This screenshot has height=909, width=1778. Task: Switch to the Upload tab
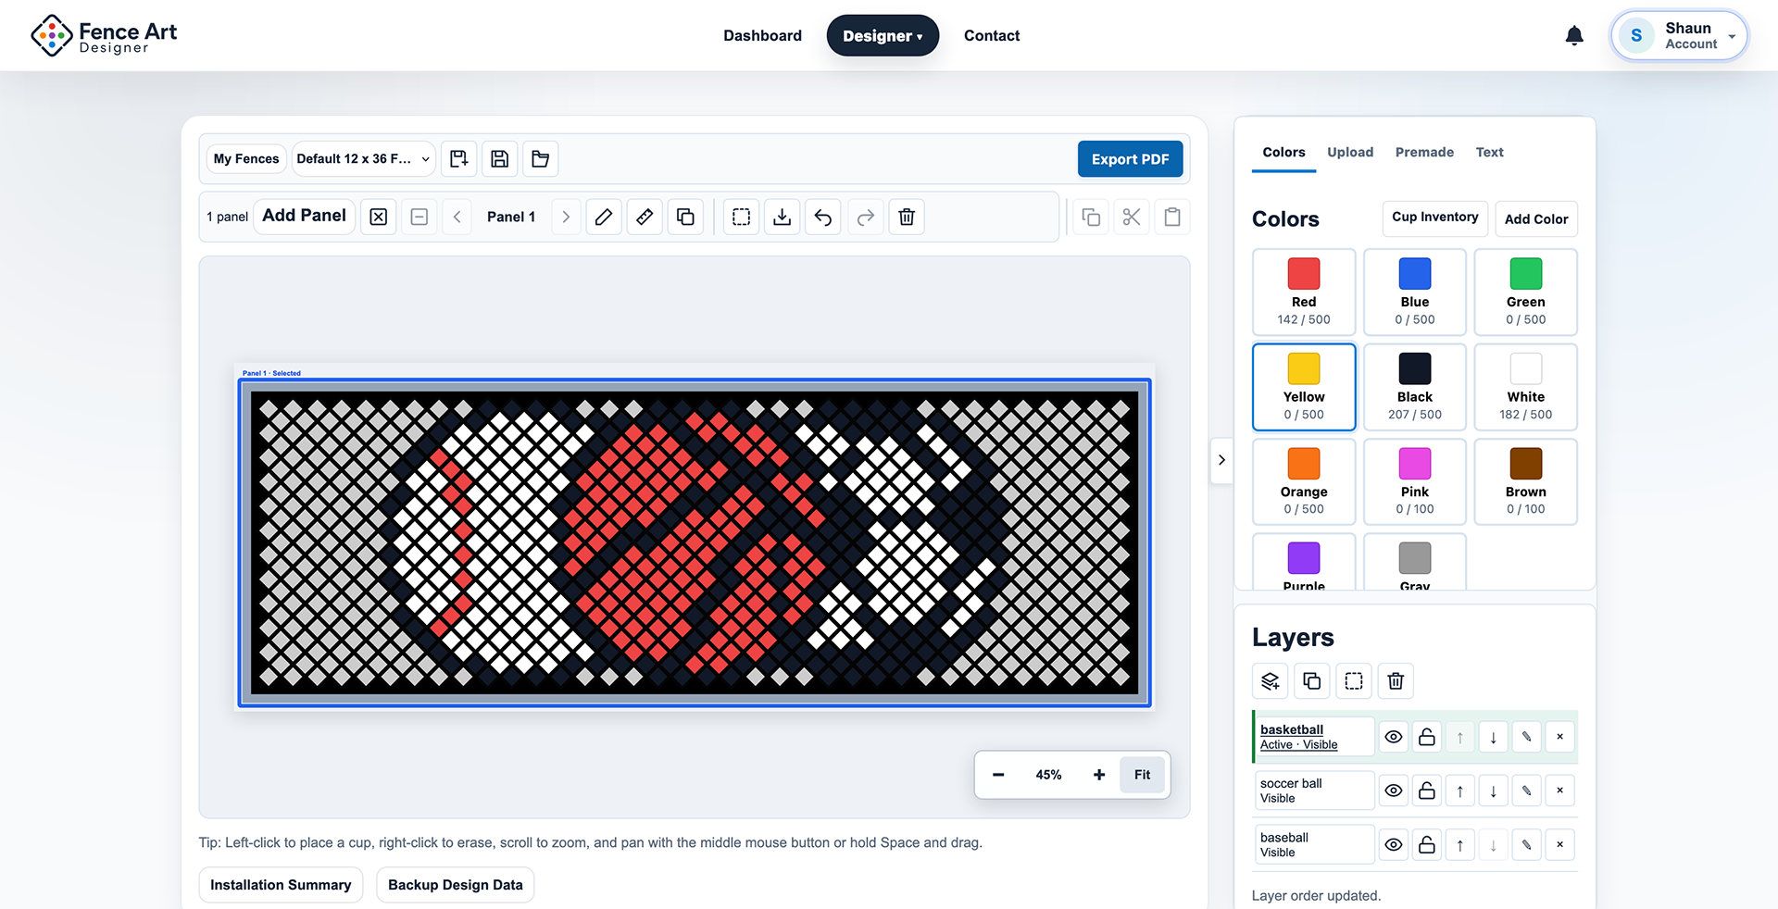(1350, 152)
